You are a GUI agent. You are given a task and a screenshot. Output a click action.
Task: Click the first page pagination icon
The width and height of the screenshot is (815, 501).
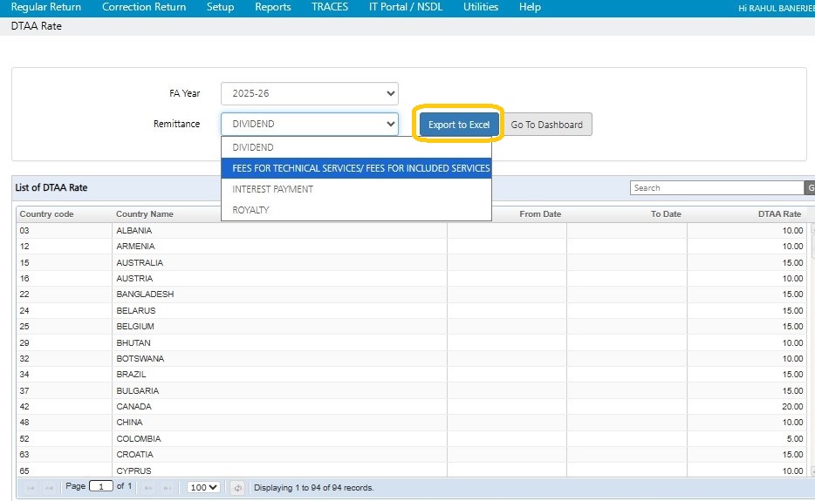(x=31, y=488)
